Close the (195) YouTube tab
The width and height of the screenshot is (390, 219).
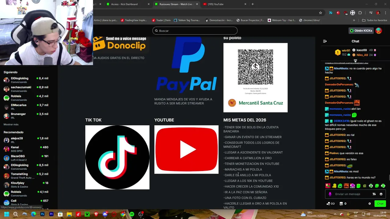coord(245,4)
